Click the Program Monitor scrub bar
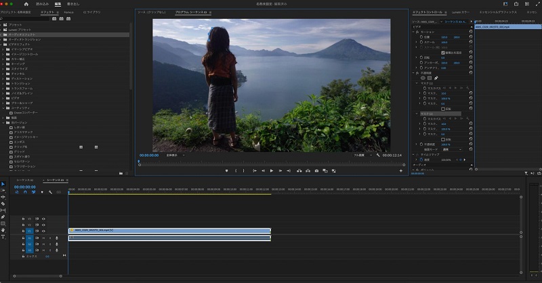 [x=271, y=161]
